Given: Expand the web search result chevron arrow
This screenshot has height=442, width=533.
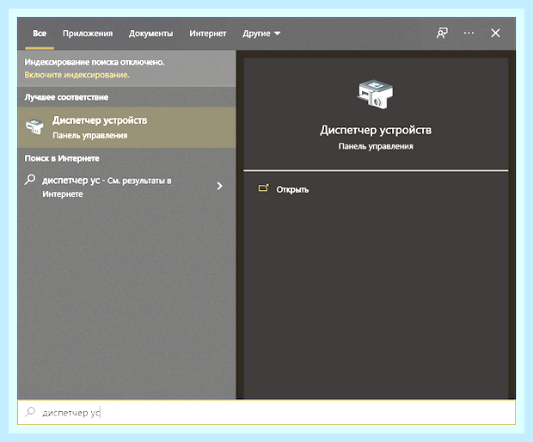Looking at the screenshot, I should pos(219,186).
